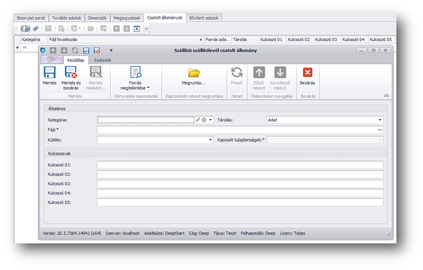
Task: Switch to the Megjegyzések tab
Action: [x=127, y=18]
